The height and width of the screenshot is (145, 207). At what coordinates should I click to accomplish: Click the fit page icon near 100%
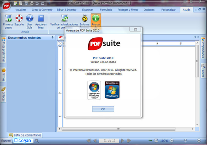pos(156,141)
